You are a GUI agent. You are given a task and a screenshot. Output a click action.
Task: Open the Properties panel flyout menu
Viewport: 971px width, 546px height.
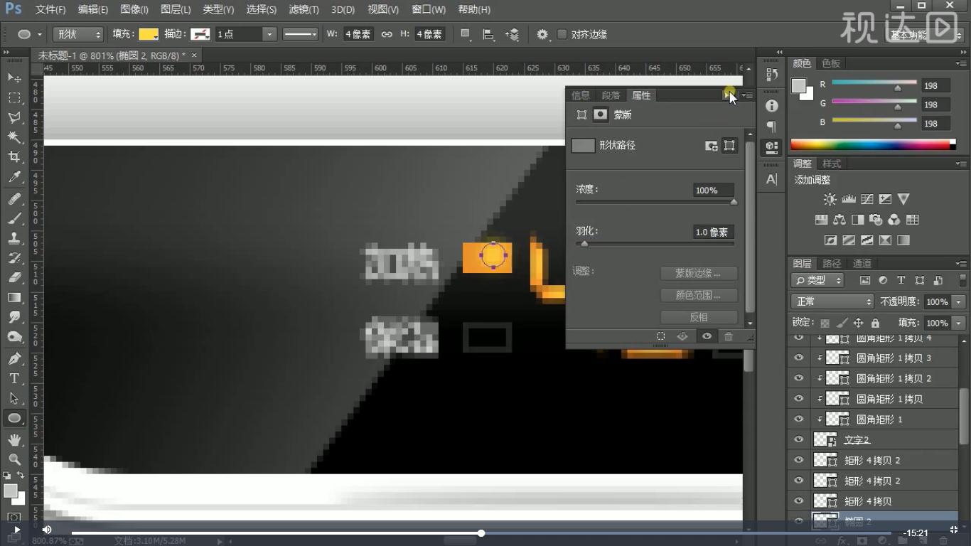click(748, 95)
